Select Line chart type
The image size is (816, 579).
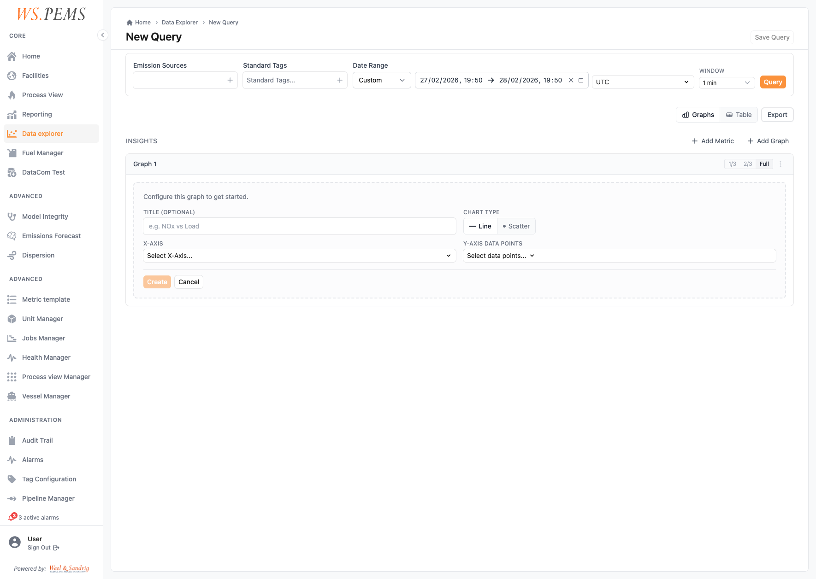pos(480,226)
